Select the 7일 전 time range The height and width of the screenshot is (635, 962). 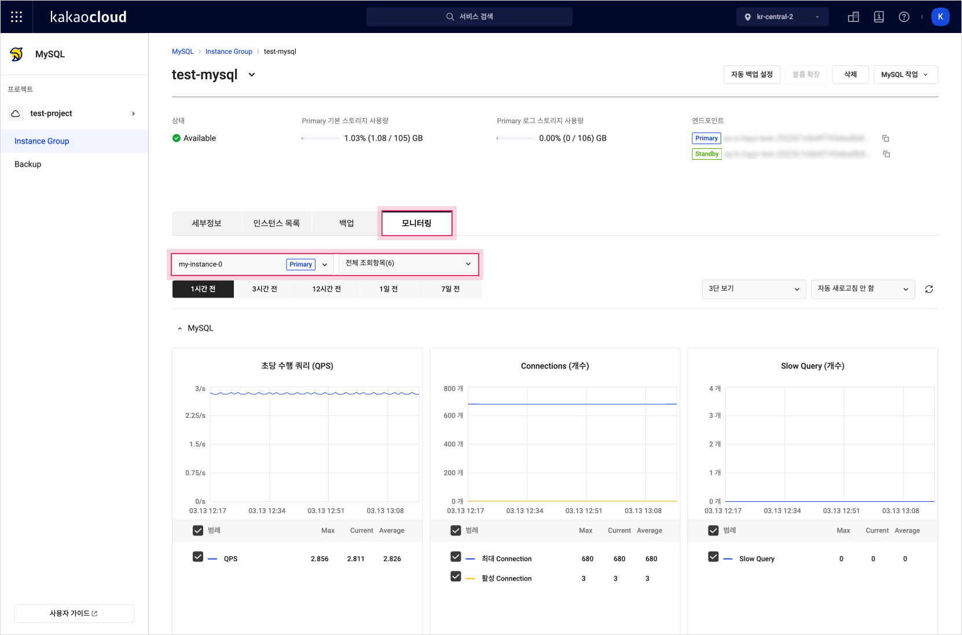pos(450,289)
